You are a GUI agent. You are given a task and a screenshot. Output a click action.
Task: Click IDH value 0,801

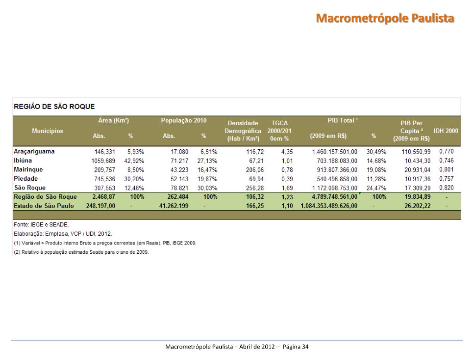coord(447,169)
